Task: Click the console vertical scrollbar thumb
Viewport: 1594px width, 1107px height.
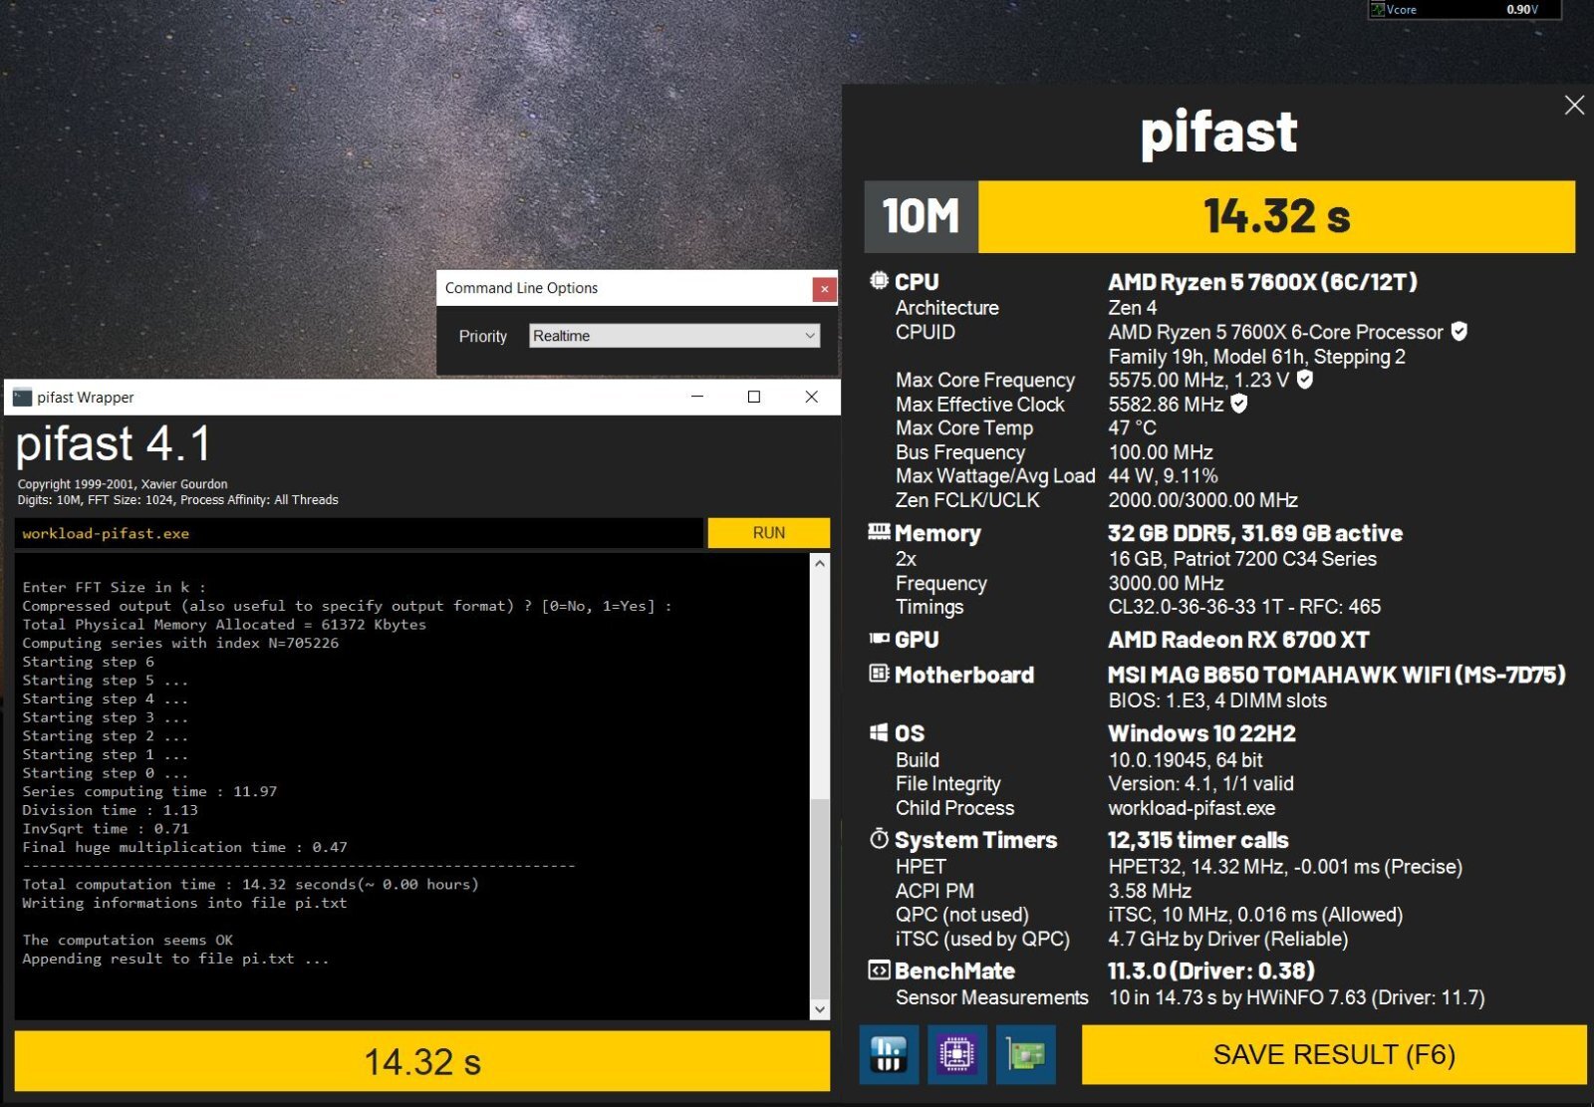Action: coord(820,897)
